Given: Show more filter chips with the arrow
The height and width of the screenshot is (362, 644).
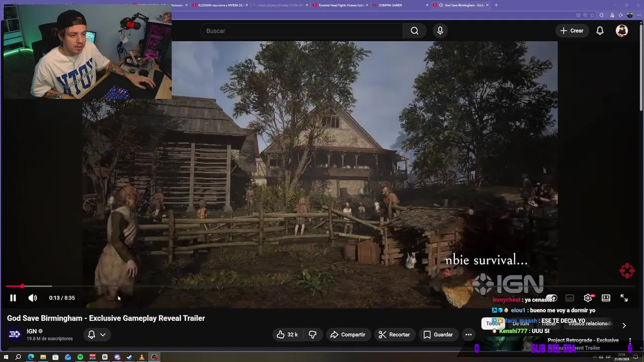Looking at the screenshot, I should pyautogui.click(x=624, y=325).
